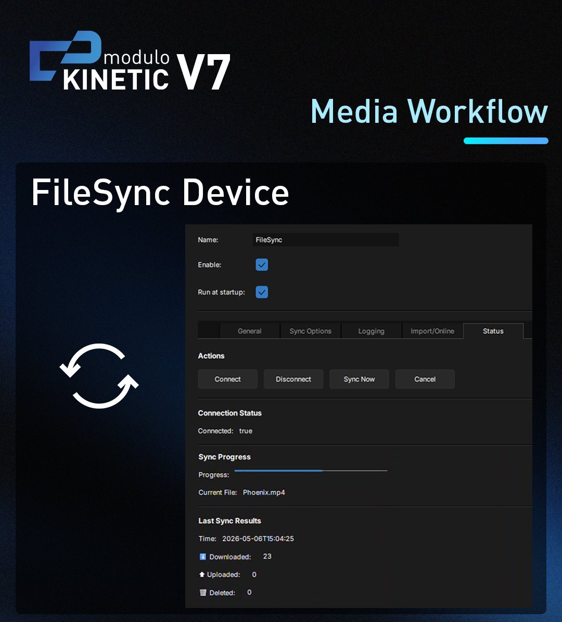Click the Downloaded count 23
Screen dimensions: 562x622
click(267, 556)
